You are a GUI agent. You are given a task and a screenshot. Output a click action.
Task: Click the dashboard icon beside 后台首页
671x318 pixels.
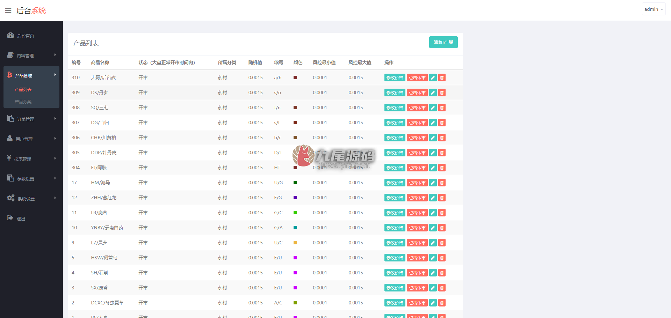coord(10,35)
